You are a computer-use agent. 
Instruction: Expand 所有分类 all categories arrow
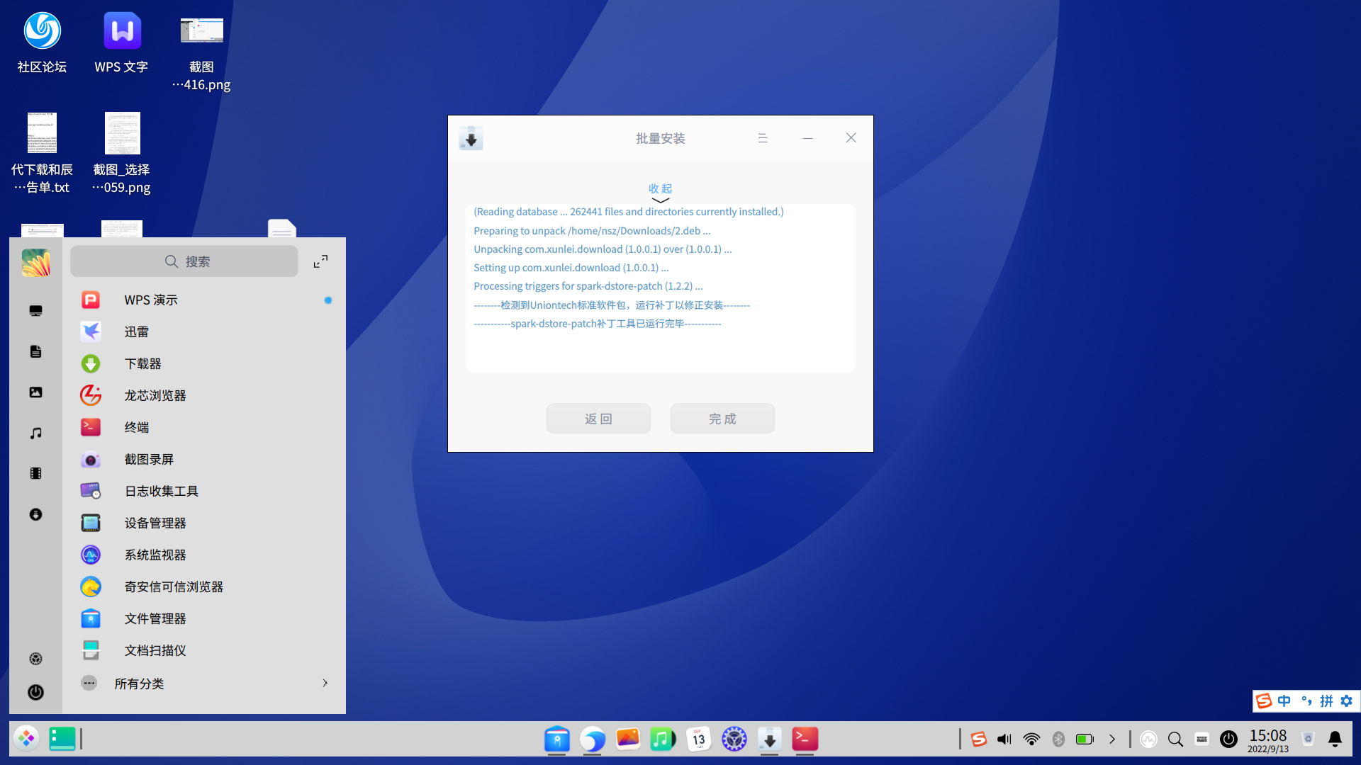pyautogui.click(x=325, y=683)
